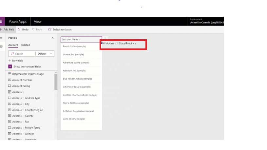Viewport: 267px width, 150px height.
Task: Click the Address 1: County field icon
Action: 10,115
